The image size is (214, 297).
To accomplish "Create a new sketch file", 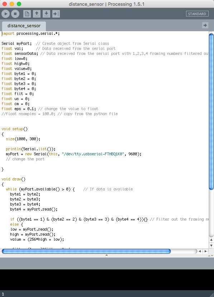I will [x=27, y=14].
